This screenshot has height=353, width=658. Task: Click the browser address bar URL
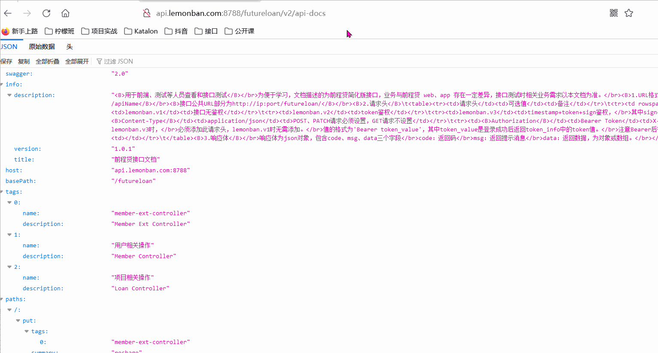click(241, 13)
